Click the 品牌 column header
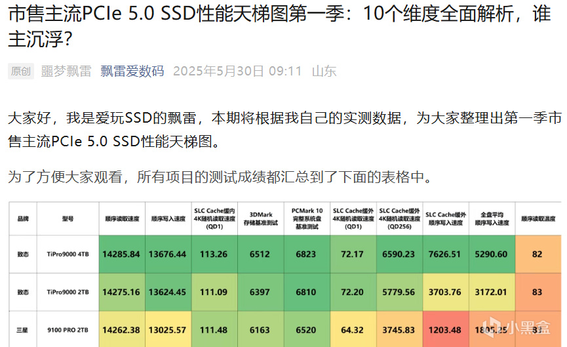 pyautogui.click(x=23, y=218)
